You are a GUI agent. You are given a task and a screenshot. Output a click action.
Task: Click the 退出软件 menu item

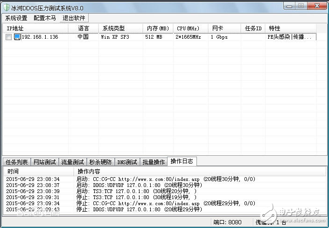click(74, 18)
